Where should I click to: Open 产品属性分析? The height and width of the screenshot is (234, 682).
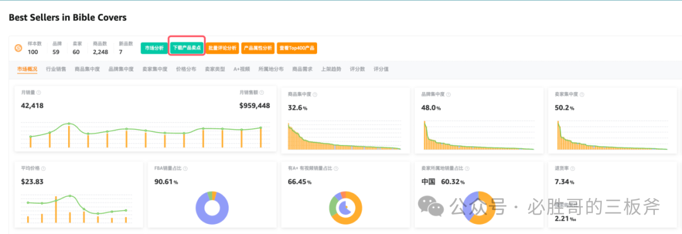pyautogui.click(x=258, y=48)
